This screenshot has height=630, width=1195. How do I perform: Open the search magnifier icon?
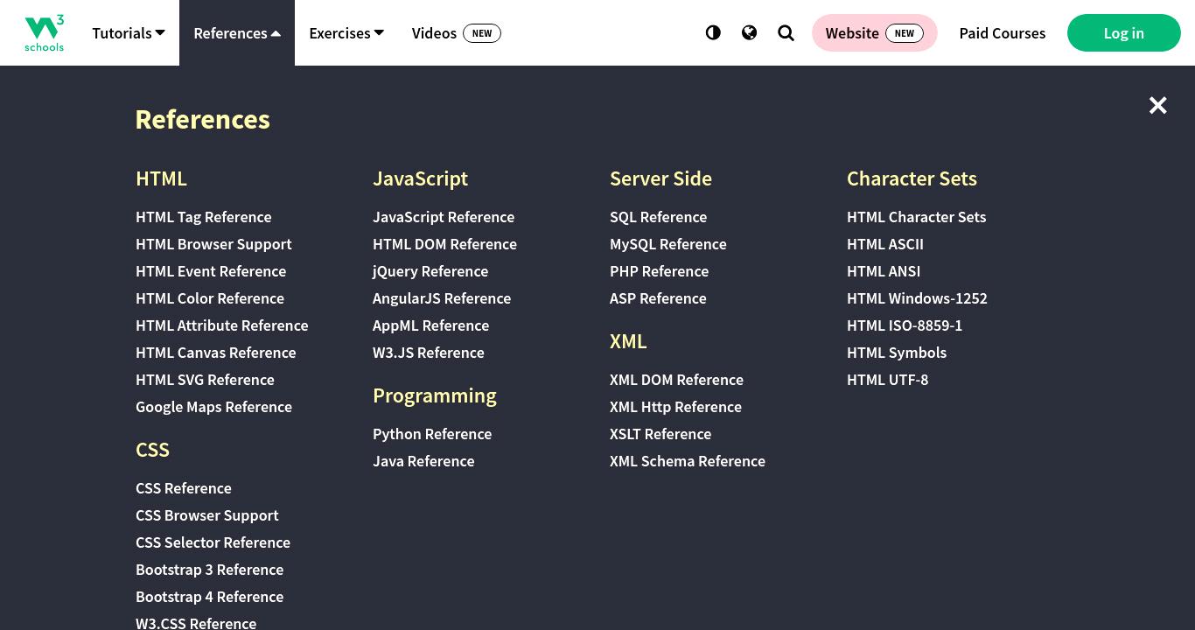(786, 32)
